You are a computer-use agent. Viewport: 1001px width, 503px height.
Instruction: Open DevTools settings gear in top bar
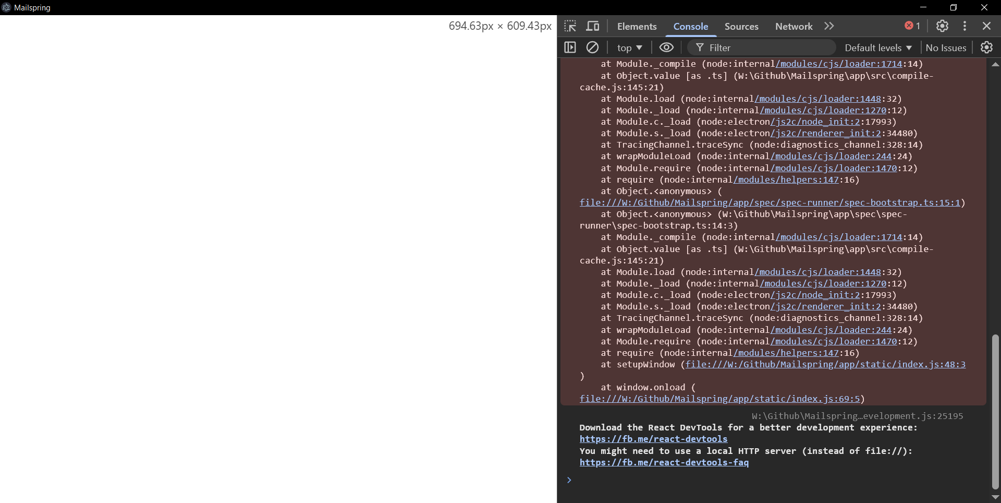click(x=942, y=26)
